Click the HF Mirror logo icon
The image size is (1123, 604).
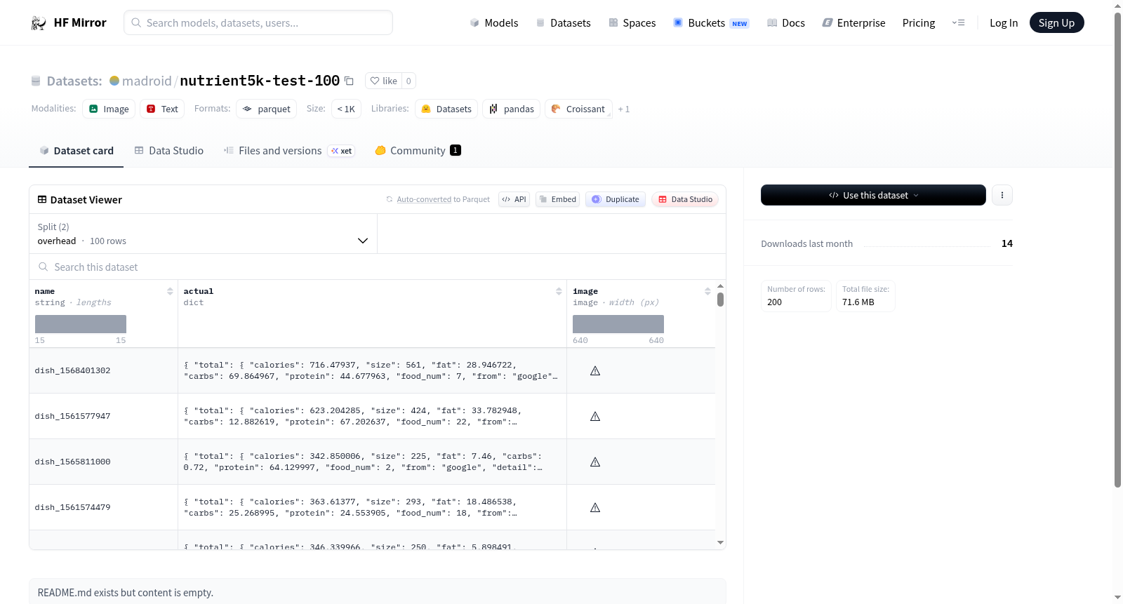(39, 23)
